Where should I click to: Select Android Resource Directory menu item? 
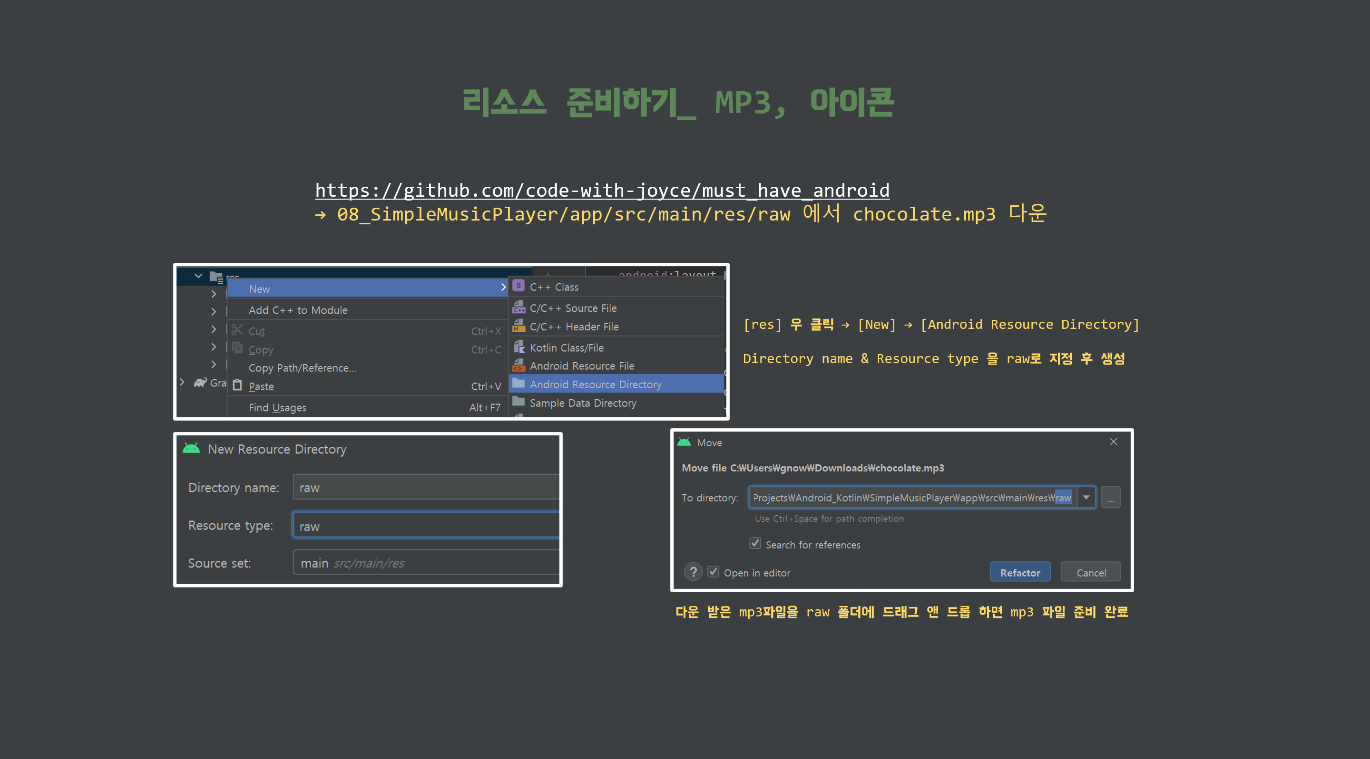pos(595,384)
